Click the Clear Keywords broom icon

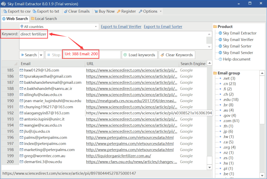point(162,55)
